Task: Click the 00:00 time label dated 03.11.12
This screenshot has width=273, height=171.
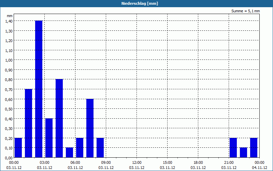Action: click(14, 163)
